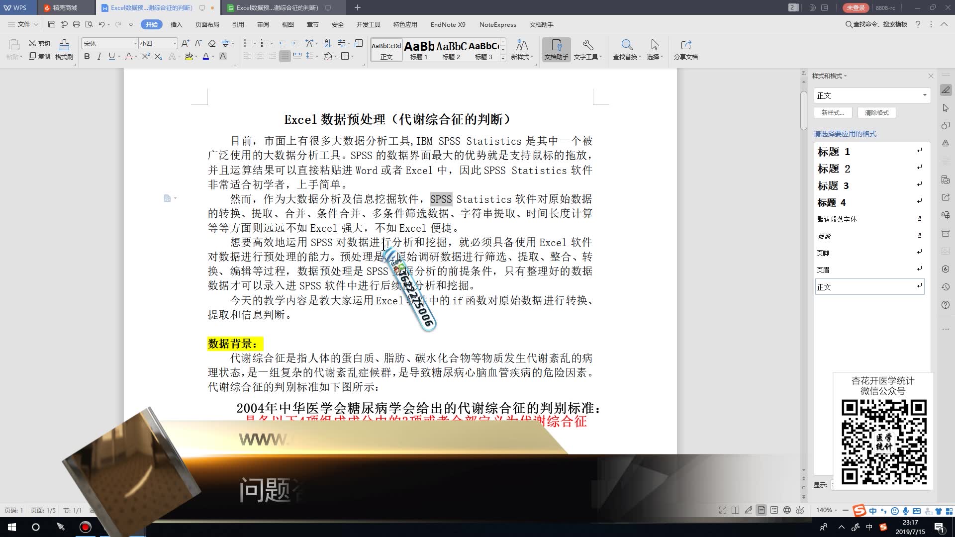Viewport: 955px width, 537px height.
Task: Click the clear formatting eraser icon
Action: click(x=212, y=43)
